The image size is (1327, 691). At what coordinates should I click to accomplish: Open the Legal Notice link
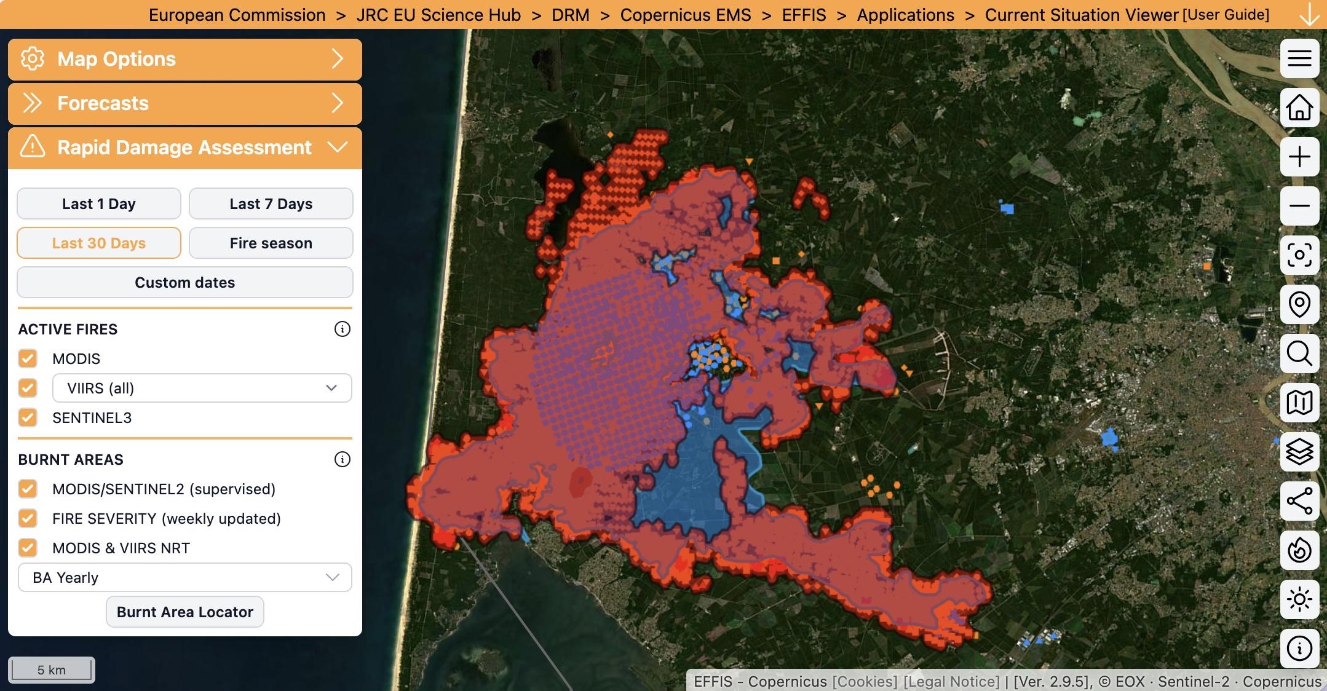click(x=951, y=681)
